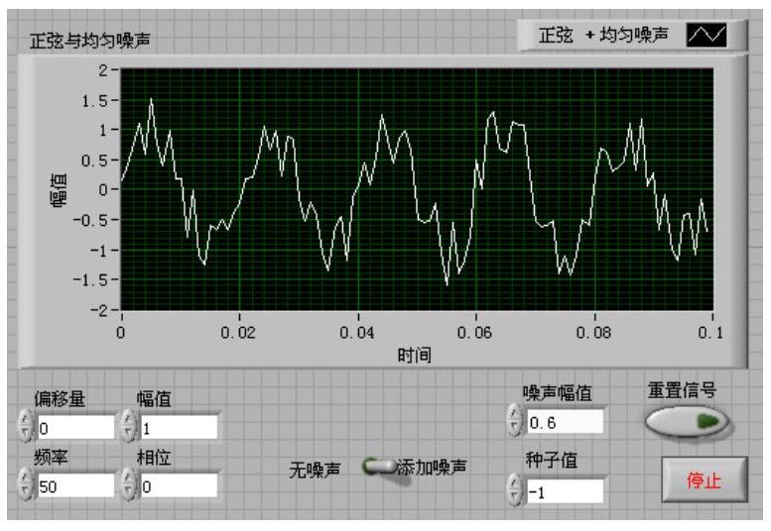The width and height of the screenshot is (771, 531).
Task: Click the 幅值 amplitude input field
Action: pos(179,428)
